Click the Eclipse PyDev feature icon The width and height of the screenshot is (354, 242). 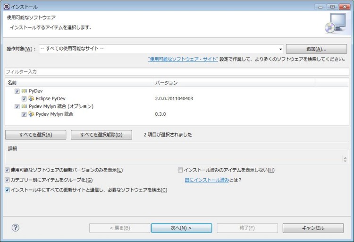point(31,99)
